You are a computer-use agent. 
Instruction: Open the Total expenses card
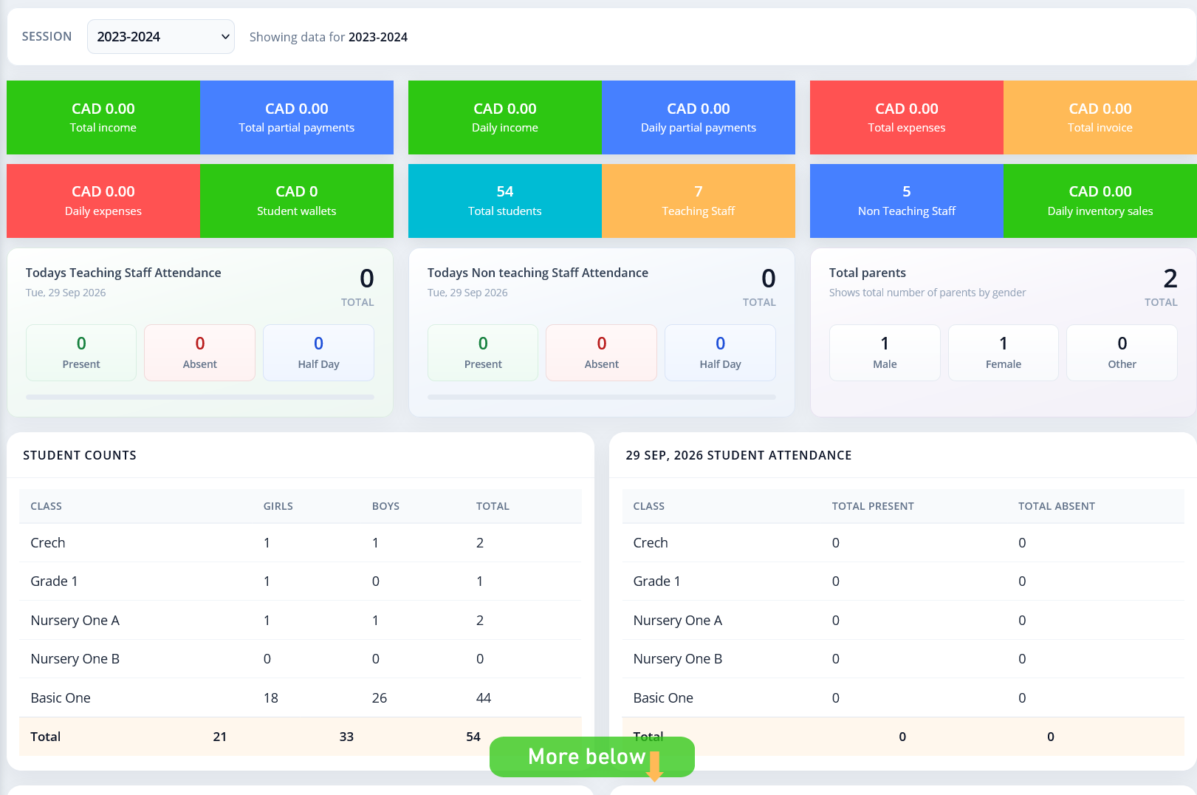907,117
